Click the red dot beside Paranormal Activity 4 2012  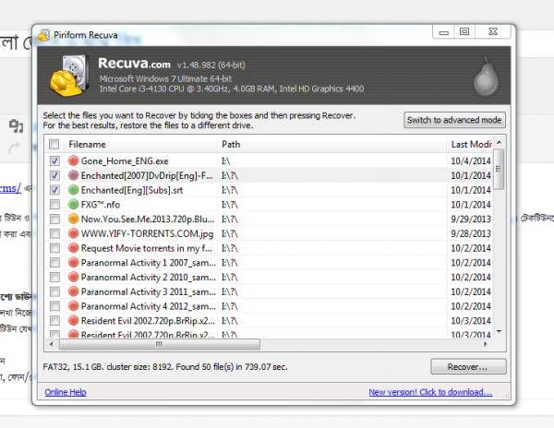point(73,306)
